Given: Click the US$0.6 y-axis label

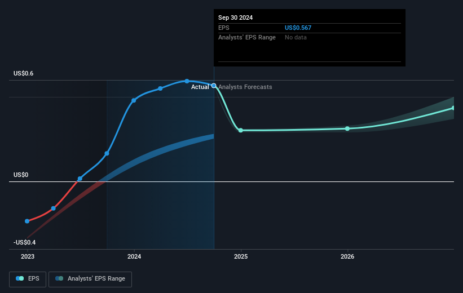Looking at the screenshot, I should point(23,73).
